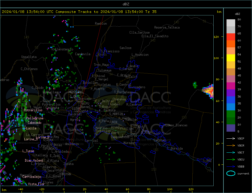This screenshot has width=252, height=193.
Task: Click the Clla.El_Cavadito label
Action: point(155,36)
